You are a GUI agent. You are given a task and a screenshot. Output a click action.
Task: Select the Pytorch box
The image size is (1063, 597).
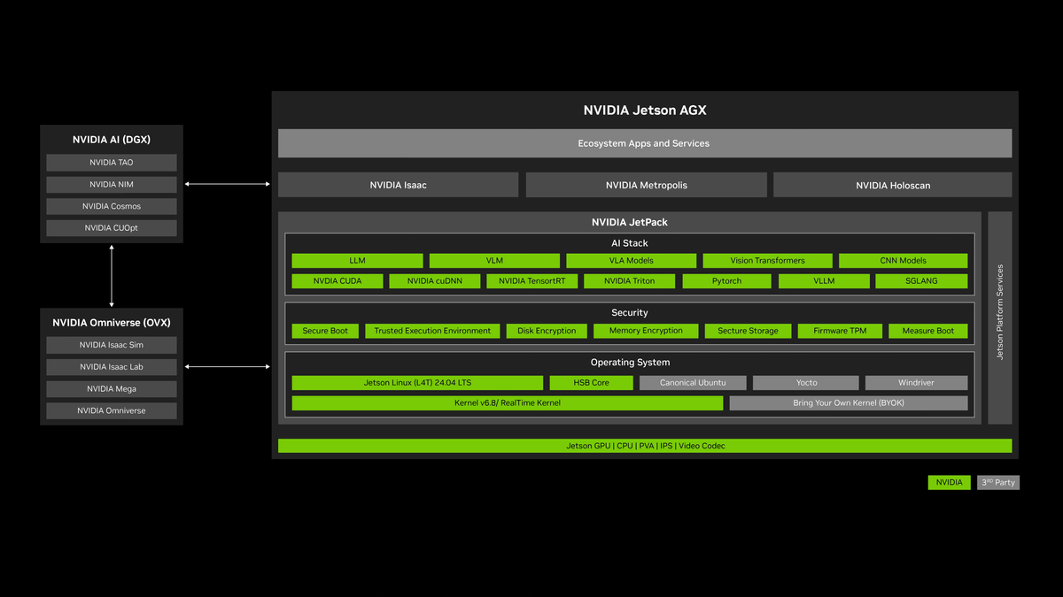point(726,281)
